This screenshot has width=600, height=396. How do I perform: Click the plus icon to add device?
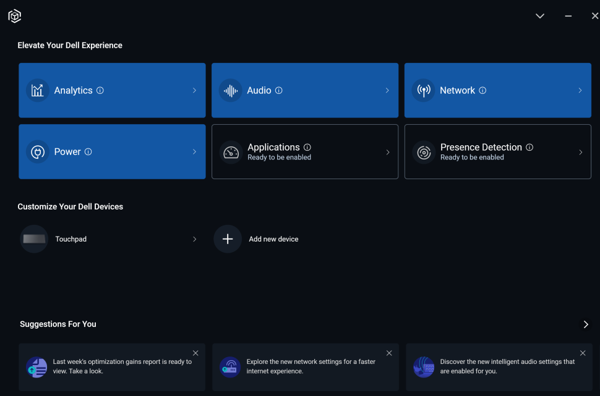click(x=228, y=239)
